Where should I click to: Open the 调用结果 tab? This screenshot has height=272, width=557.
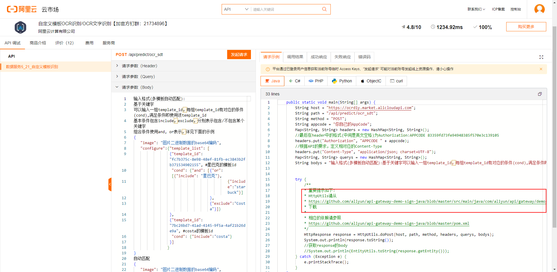click(295, 57)
